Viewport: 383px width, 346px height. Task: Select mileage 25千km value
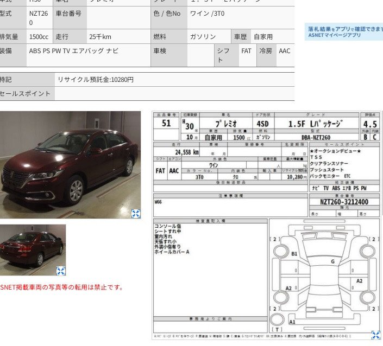point(100,37)
